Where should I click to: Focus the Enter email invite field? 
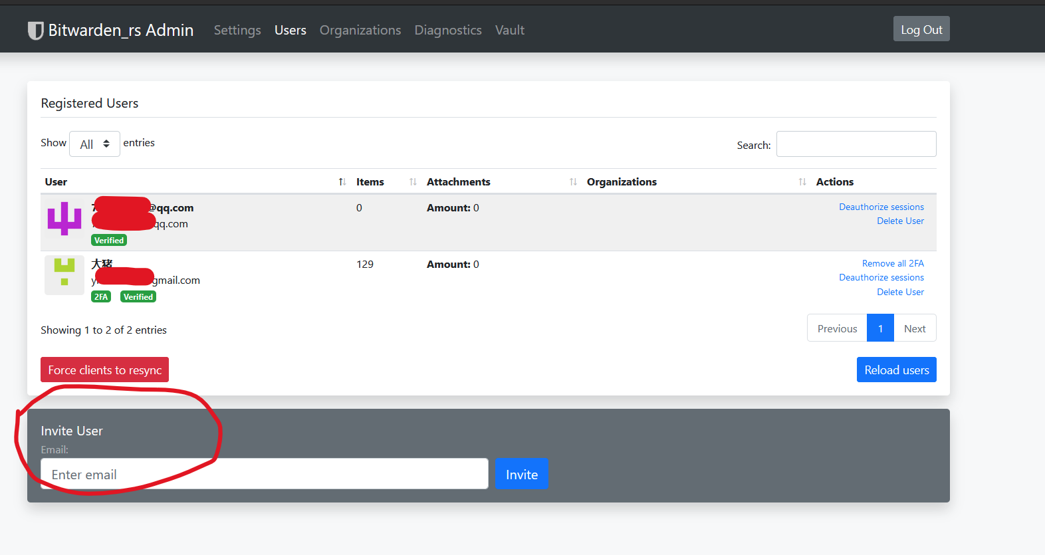265,474
